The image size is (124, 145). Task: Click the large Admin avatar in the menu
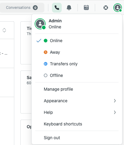click(x=40, y=24)
